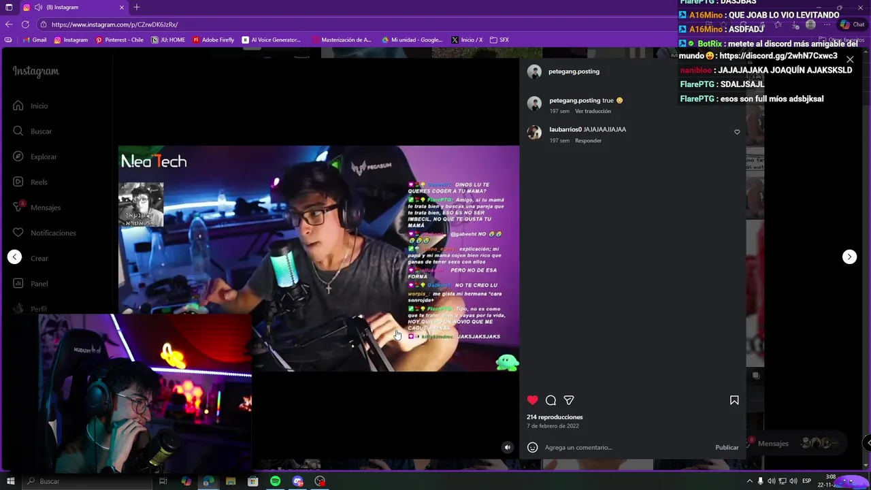This screenshot has width=871, height=490.
Task: Open Crear in the Instagram sidebar
Action: pyautogui.click(x=31, y=259)
